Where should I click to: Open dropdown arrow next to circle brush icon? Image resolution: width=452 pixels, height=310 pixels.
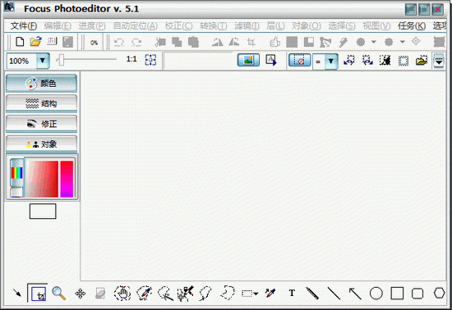(374, 42)
